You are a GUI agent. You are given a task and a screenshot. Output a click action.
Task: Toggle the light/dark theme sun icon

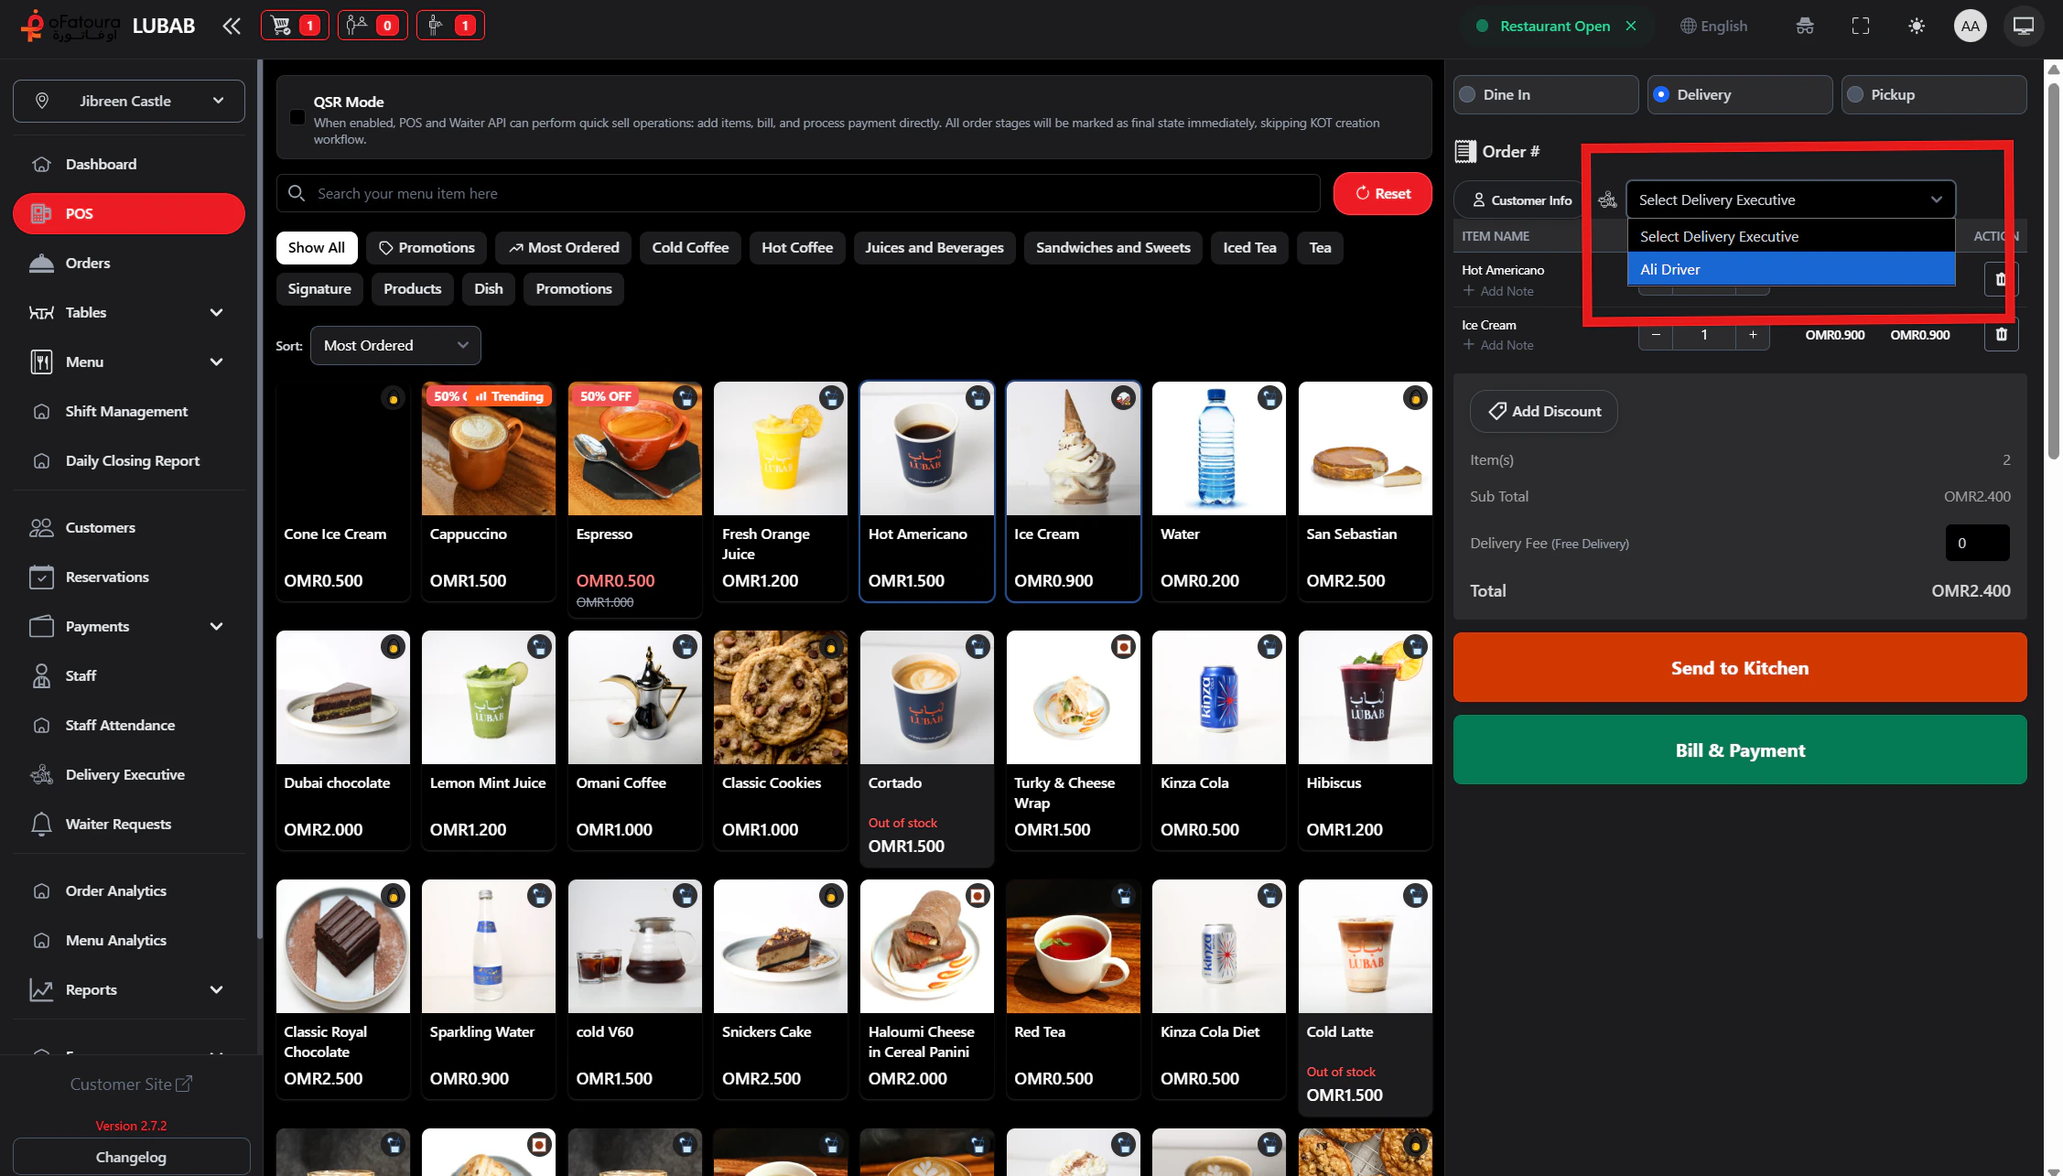[x=1916, y=26]
